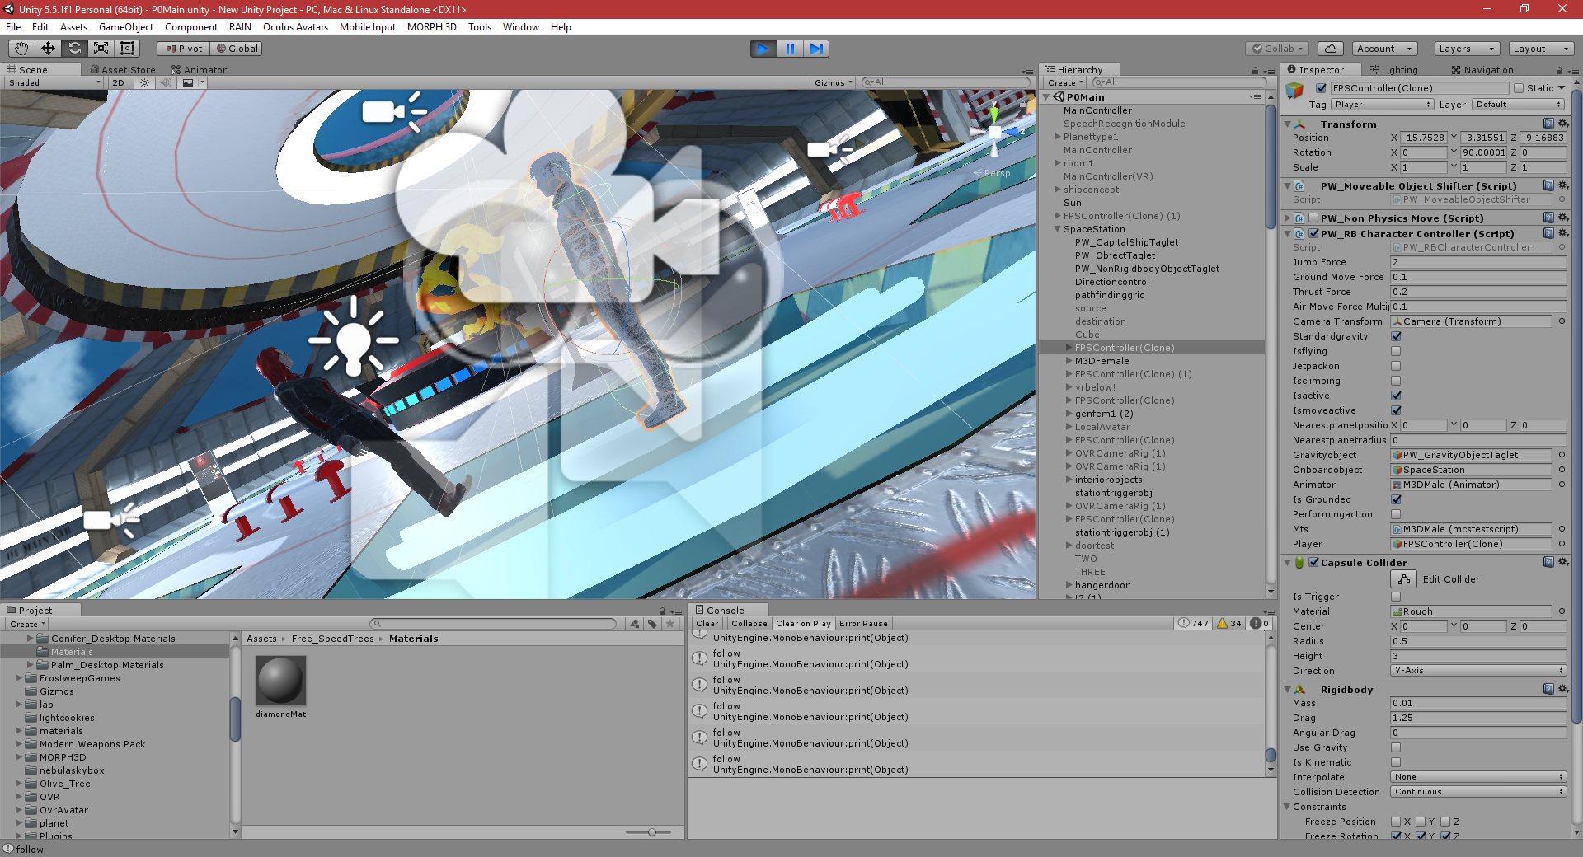Select the Move tool in toolbar

point(48,49)
